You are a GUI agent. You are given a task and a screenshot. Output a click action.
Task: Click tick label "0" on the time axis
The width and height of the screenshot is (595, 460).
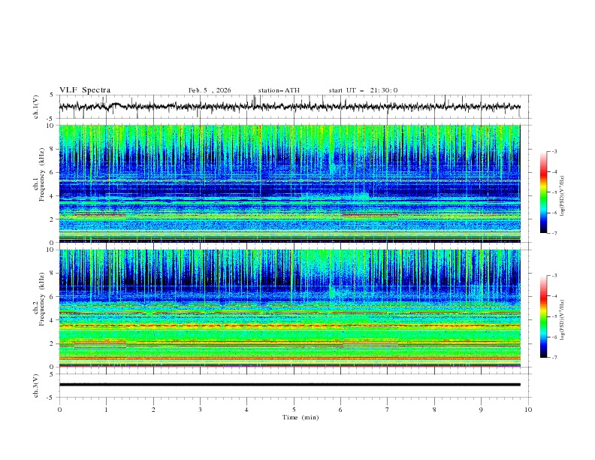[x=59, y=410]
